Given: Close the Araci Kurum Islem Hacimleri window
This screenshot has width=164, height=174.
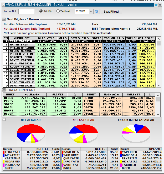Looking at the screenshot, I should [160, 5].
